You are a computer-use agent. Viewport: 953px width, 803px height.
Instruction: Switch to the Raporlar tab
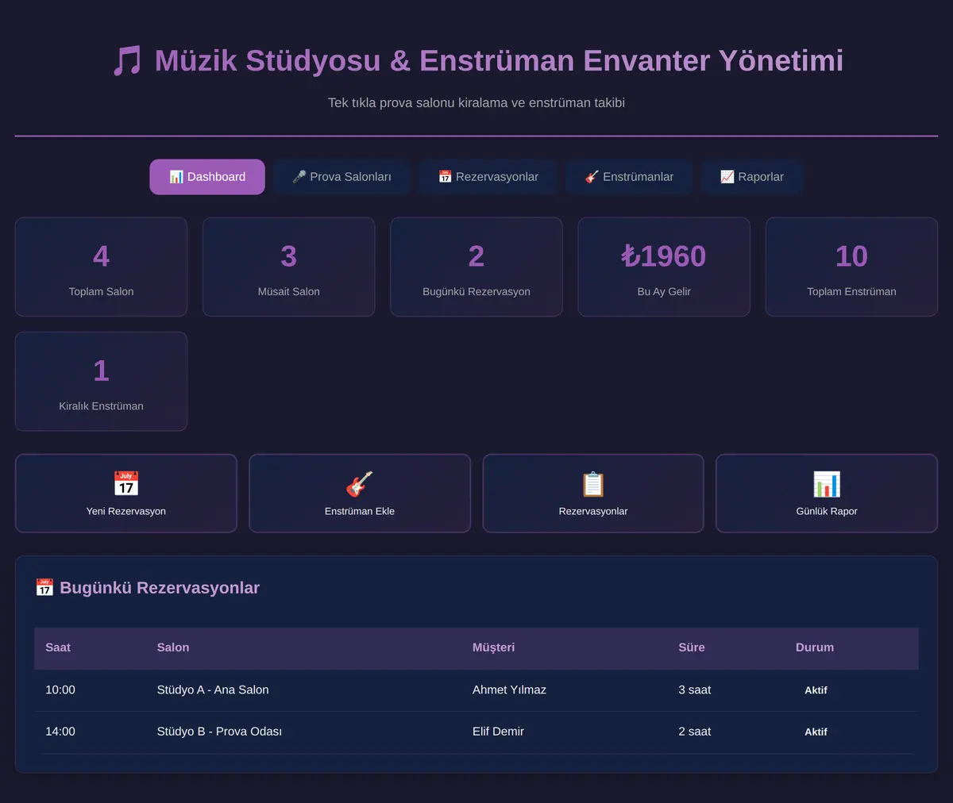coord(752,177)
